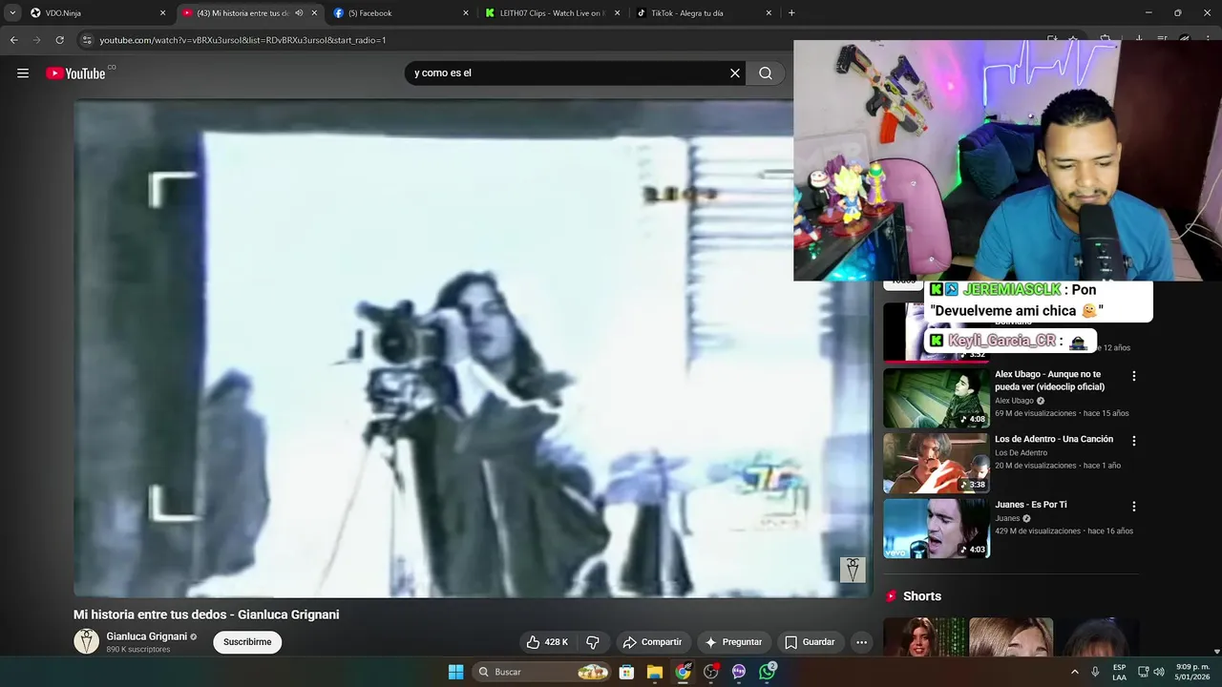Open Juanes - Es Por Ti title

(1031, 505)
